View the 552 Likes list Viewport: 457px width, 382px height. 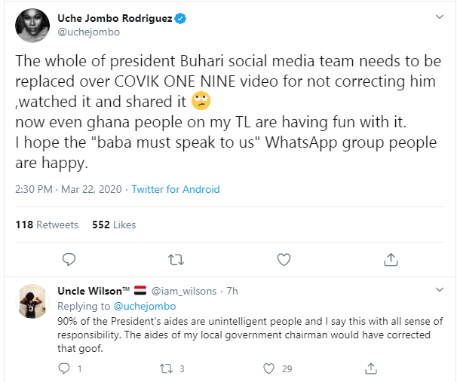pos(114,225)
